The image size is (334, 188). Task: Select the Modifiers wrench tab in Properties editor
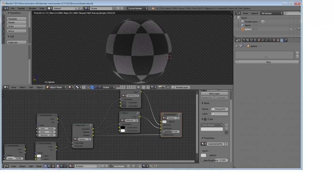click(267, 40)
